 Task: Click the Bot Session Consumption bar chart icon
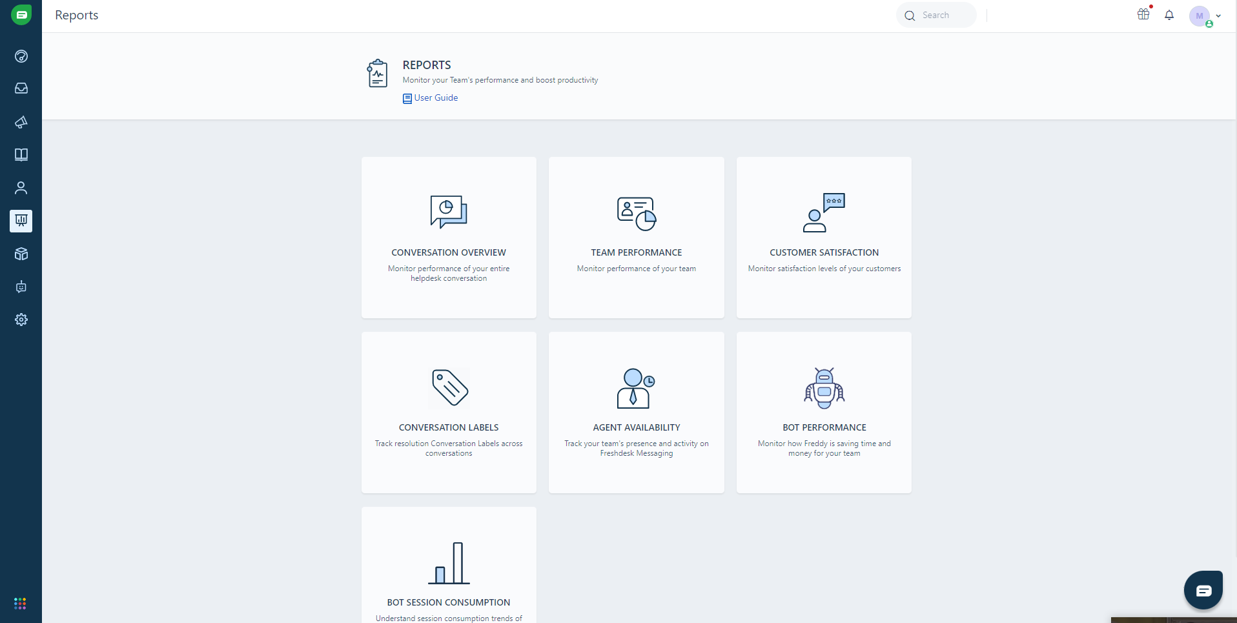tap(449, 563)
